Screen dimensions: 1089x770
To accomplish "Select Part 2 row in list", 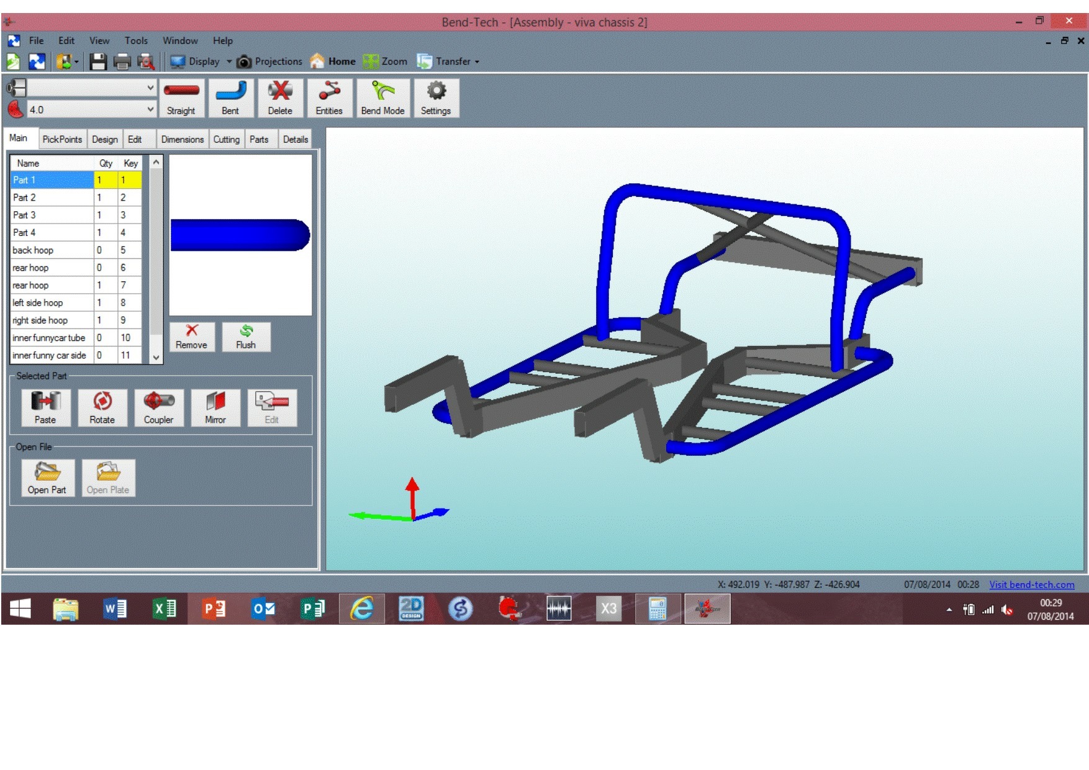I will (76, 197).
